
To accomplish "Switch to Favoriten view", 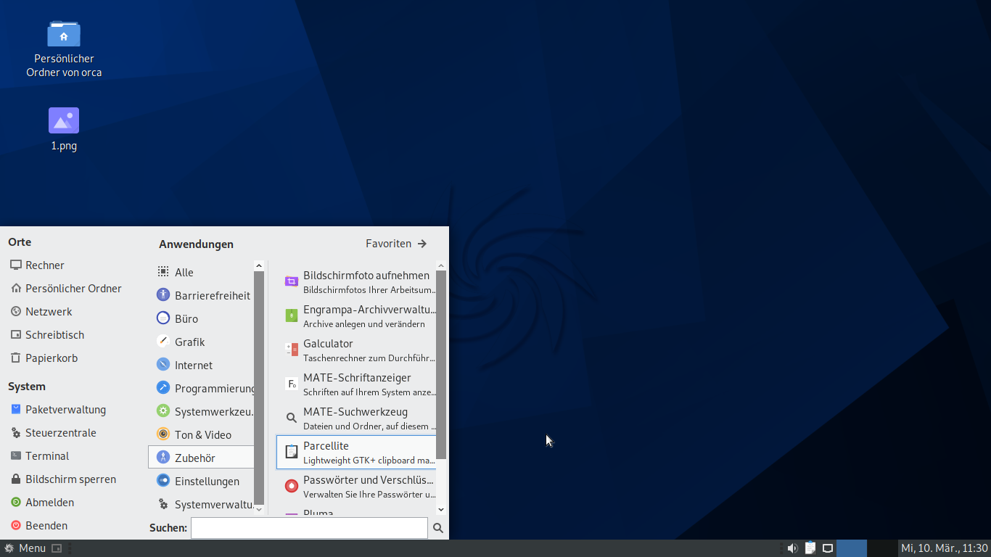I will click(x=396, y=244).
